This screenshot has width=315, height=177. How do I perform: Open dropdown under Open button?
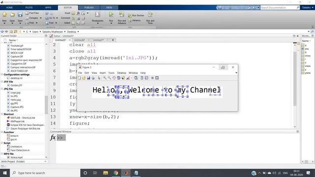point(12,23)
